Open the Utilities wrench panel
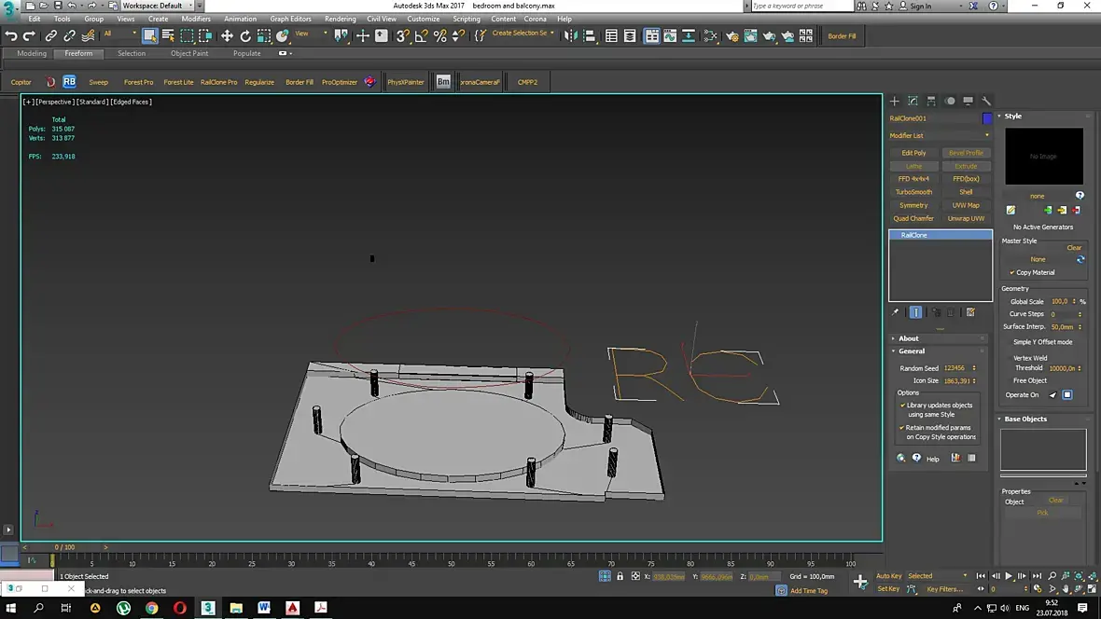This screenshot has height=619, width=1101. 986,101
